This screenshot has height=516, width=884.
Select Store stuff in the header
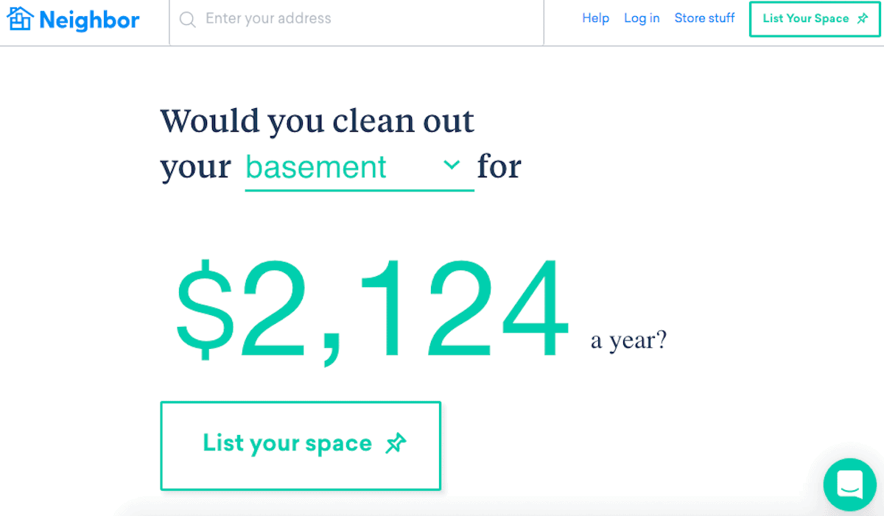coord(704,18)
